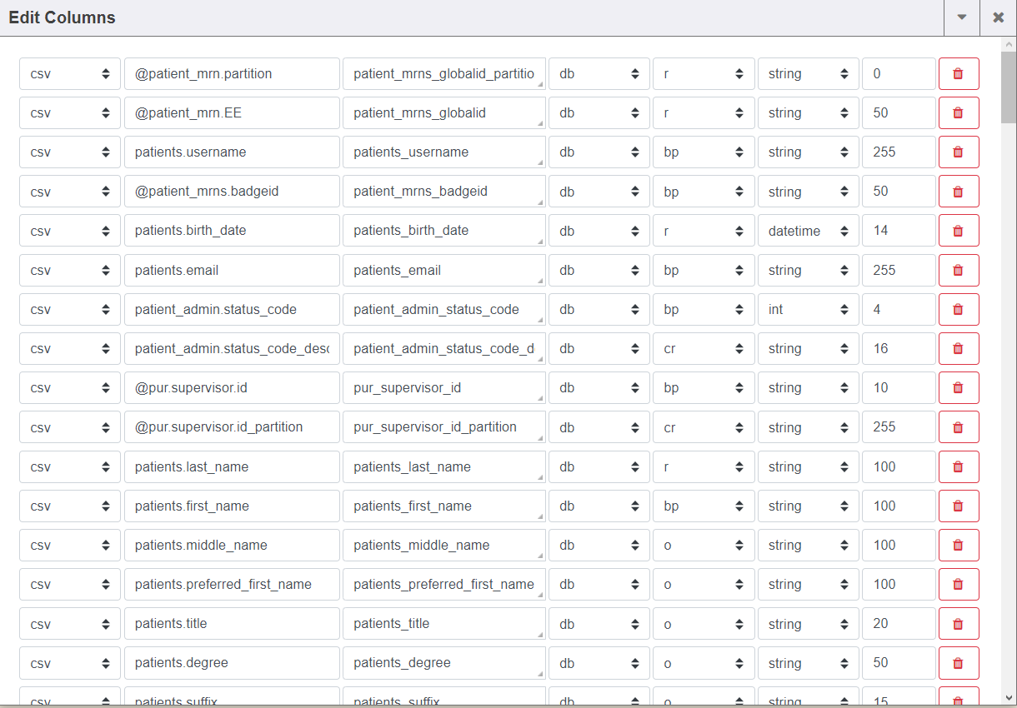Click the length field showing 16
Image resolution: width=1017 pixels, height=708 pixels.
coord(898,349)
